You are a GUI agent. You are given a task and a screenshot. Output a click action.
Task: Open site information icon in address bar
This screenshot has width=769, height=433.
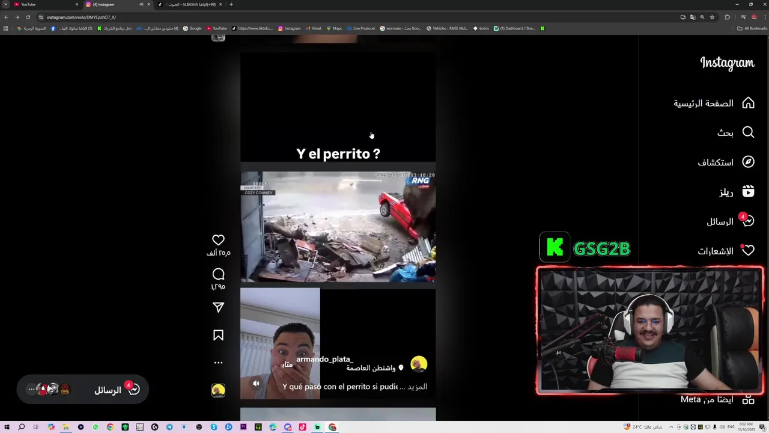[41, 17]
